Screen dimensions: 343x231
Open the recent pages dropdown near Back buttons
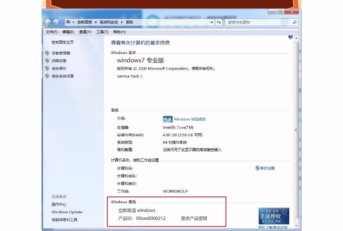coord(62,22)
